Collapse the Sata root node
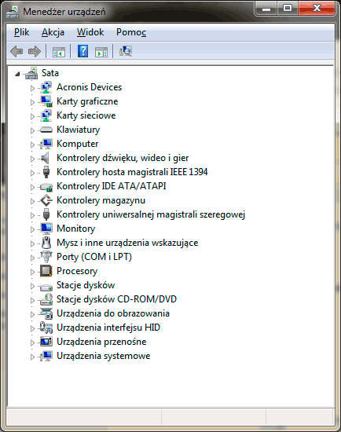The height and width of the screenshot is (432, 341). pos(17,74)
